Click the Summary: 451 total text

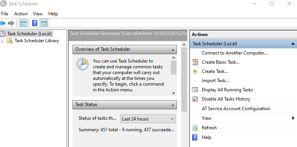pyautogui.click(x=126, y=130)
